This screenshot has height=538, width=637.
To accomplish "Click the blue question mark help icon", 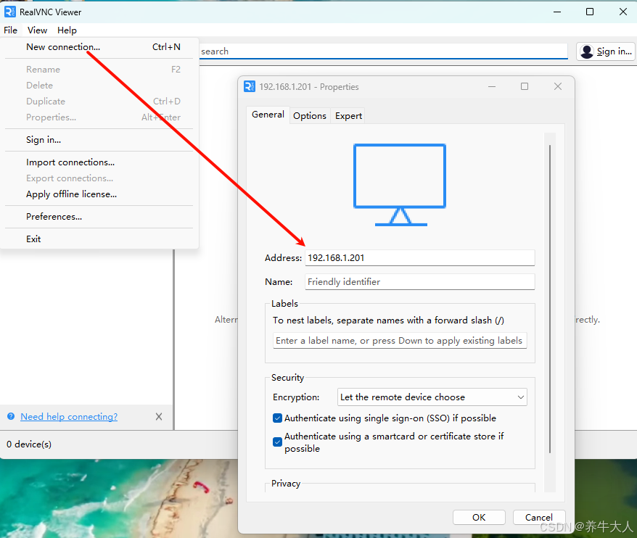I will 11,416.
